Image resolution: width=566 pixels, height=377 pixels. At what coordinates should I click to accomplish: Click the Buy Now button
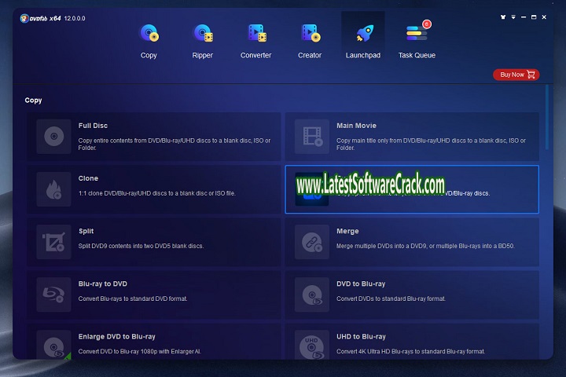click(516, 75)
